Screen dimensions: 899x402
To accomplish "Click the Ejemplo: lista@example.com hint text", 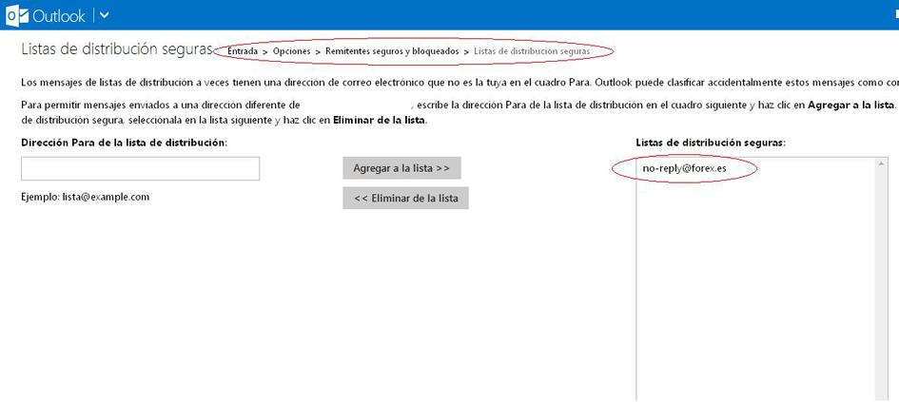I will (x=85, y=197).
